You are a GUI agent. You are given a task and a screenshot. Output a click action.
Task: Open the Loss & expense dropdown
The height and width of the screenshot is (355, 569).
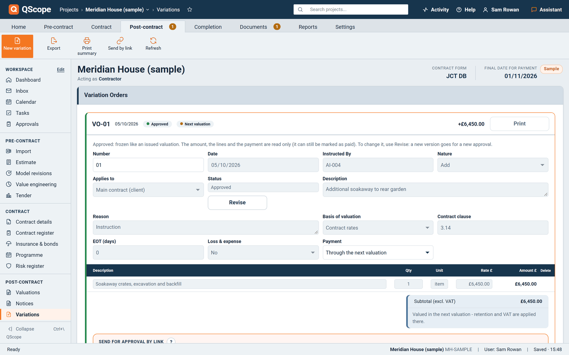coord(263,252)
